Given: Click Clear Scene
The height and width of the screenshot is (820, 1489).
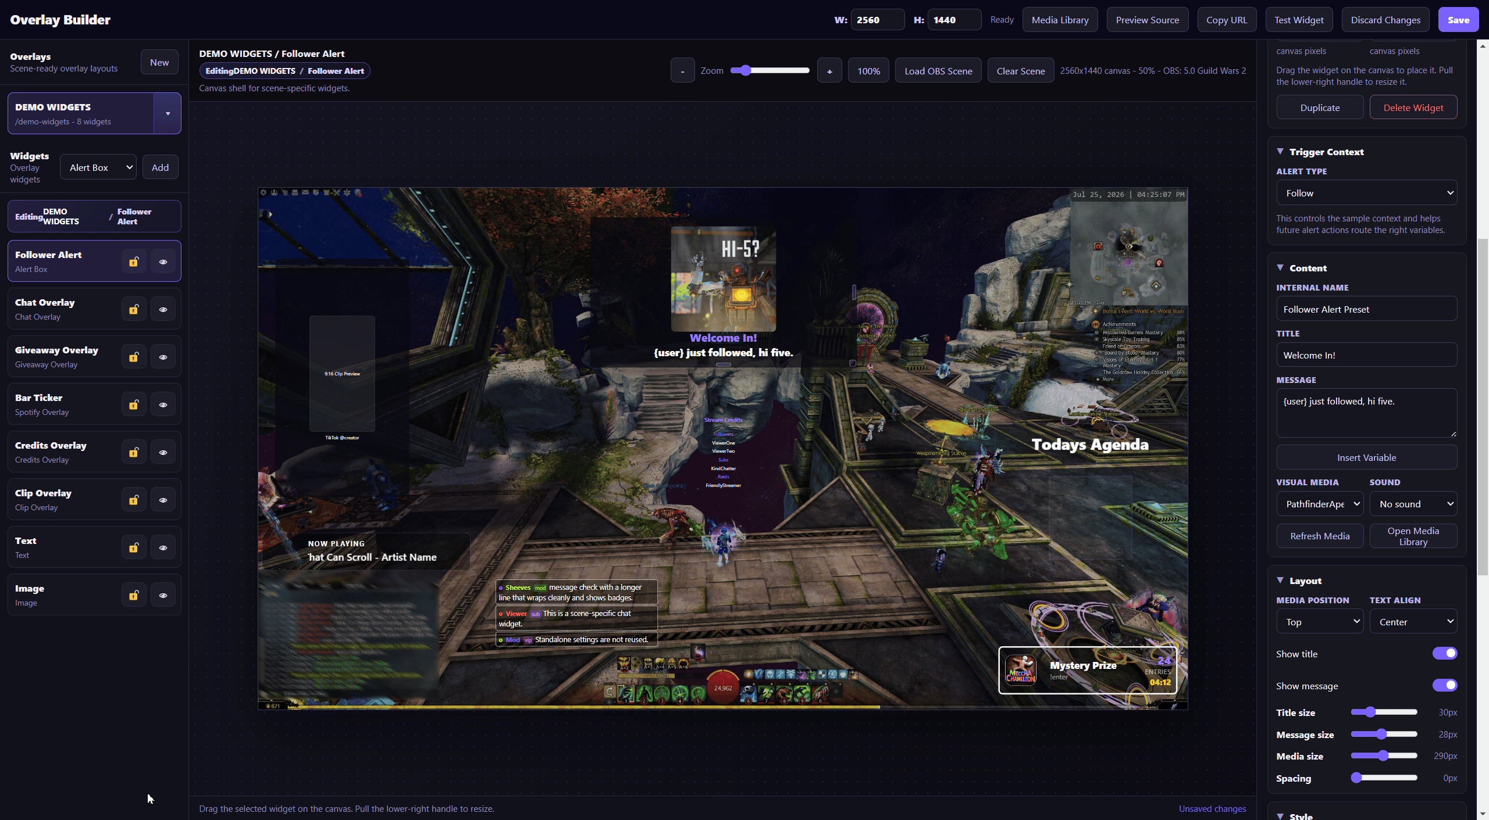Looking at the screenshot, I should click(x=1021, y=71).
